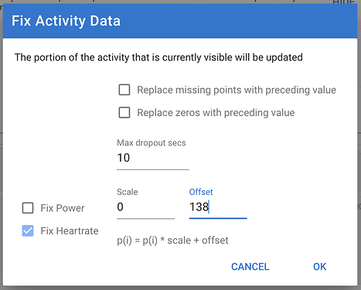Click the Fix Heartrate label text
Image resolution: width=361 pixels, height=290 pixels.
70,230
